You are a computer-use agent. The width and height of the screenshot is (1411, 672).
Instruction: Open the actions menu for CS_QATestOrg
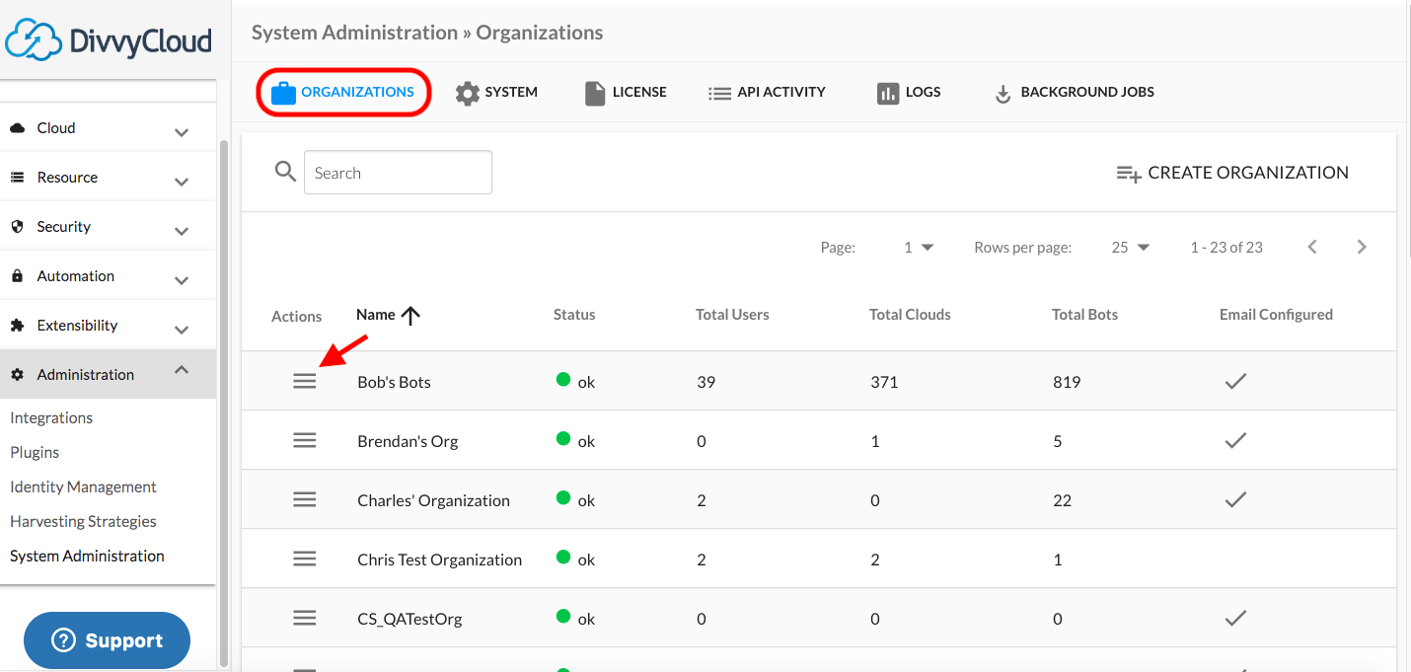[x=305, y=618]
